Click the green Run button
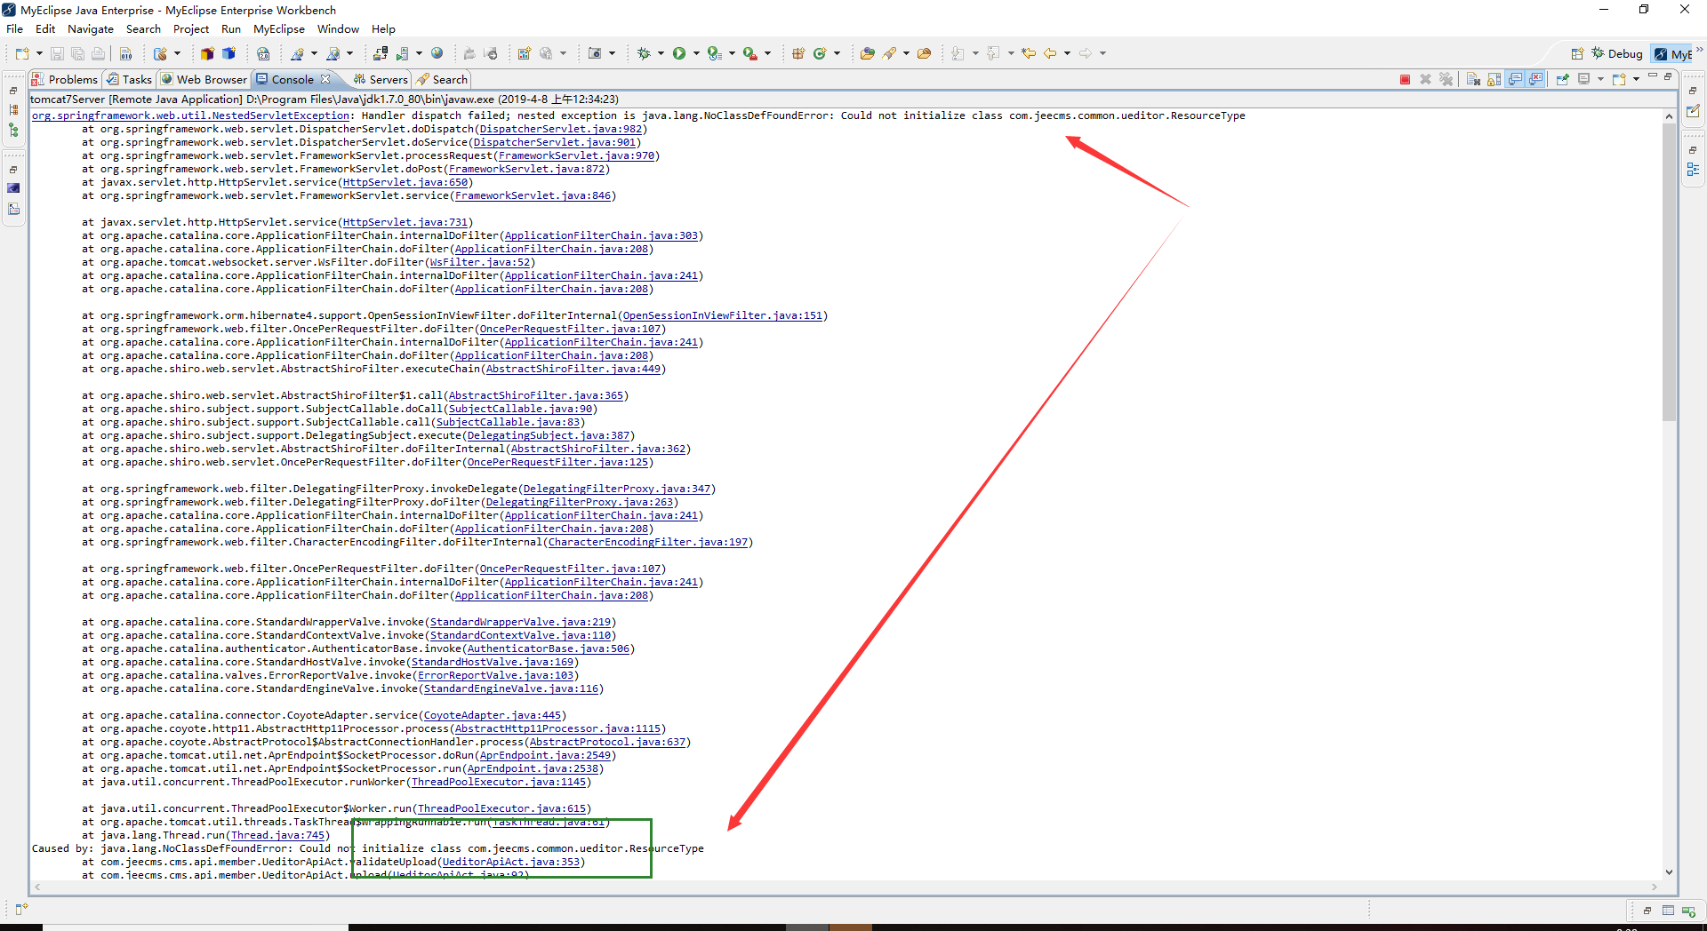Viewport: 1707px width, 931px height. (679, 53)
